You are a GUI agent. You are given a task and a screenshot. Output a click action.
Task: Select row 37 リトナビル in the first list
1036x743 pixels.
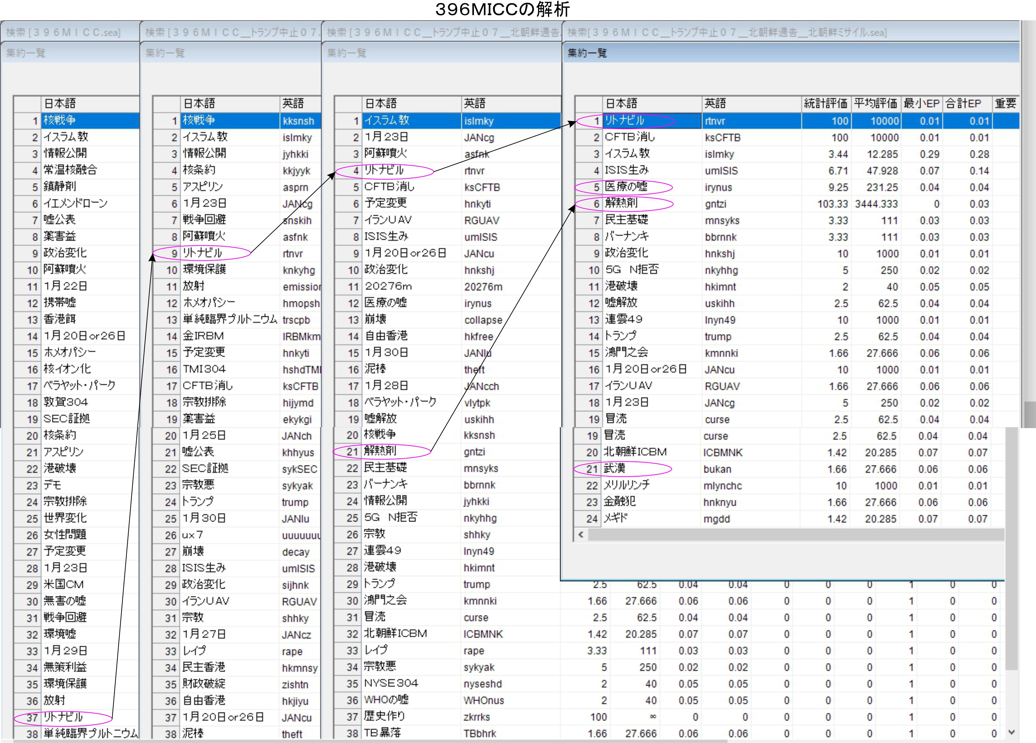point(63,717)
